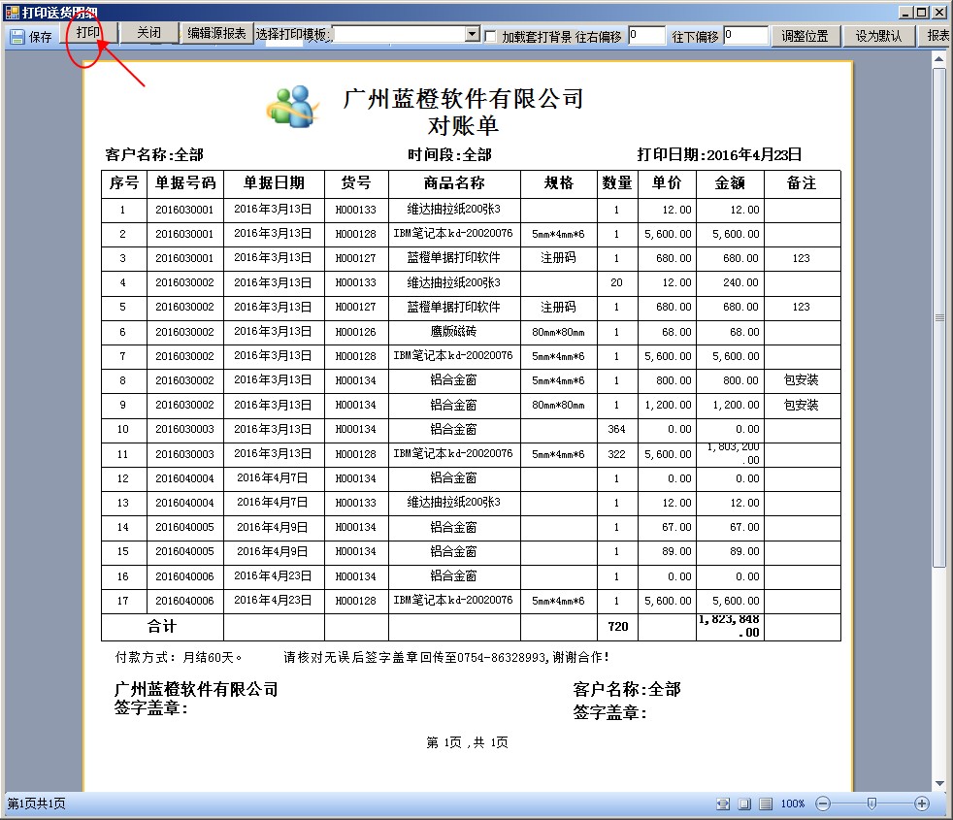Image resolution: width=953 pixels, height=820 pixels.
Task: Open 编辑源报表 edit source report
Action: click(216, 33)
